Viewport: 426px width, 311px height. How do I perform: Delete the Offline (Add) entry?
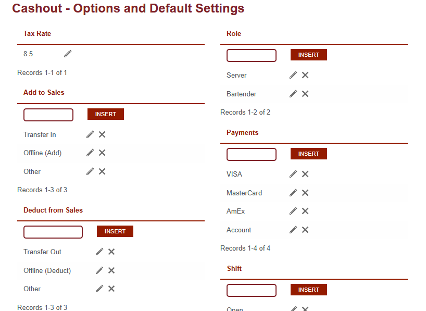[x=102, y=153]
